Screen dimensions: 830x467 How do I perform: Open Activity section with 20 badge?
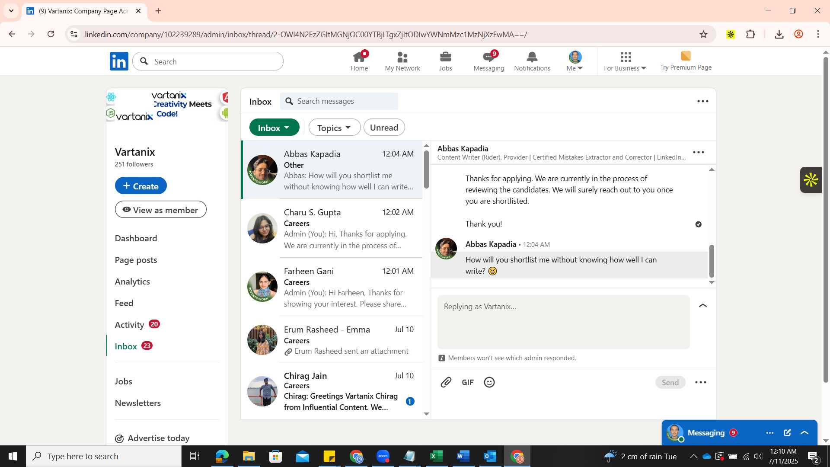[x=137, y=325]
